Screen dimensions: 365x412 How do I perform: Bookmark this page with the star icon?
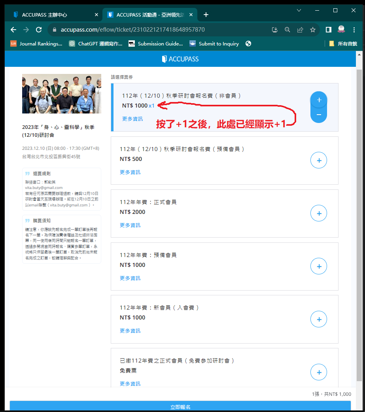pyautogui.click(x=313, y=30)
